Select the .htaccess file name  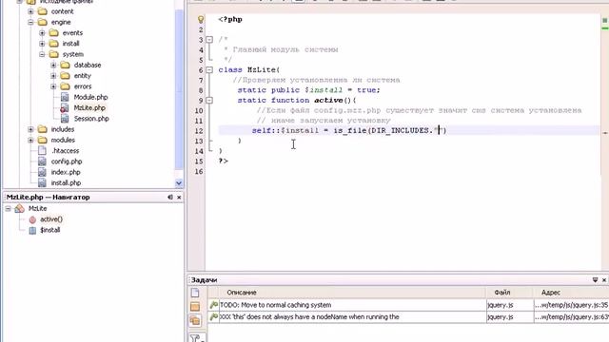(x=66, y=151)
